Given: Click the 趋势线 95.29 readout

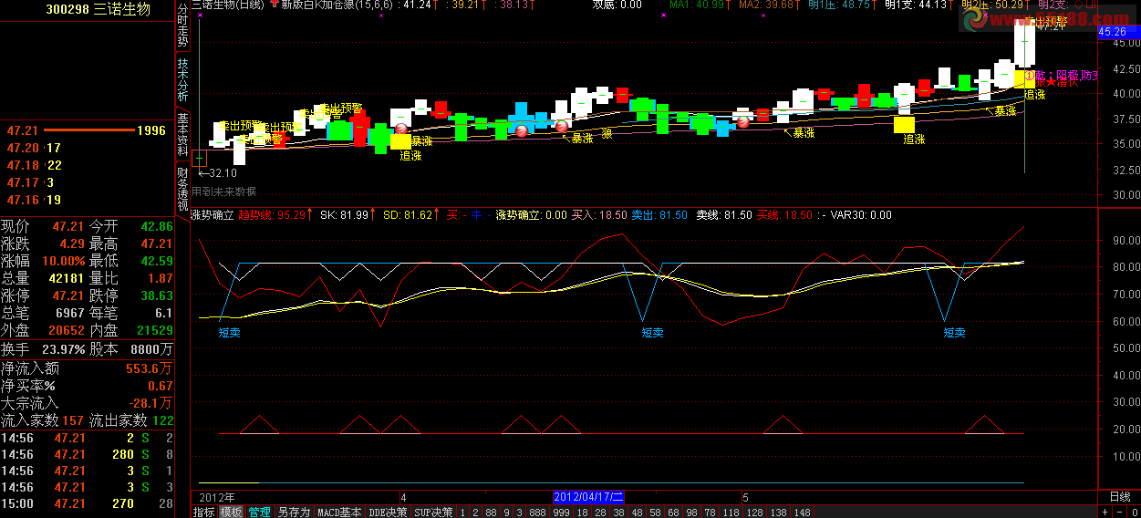Looking at the screenshot, I should pos(275,215).
